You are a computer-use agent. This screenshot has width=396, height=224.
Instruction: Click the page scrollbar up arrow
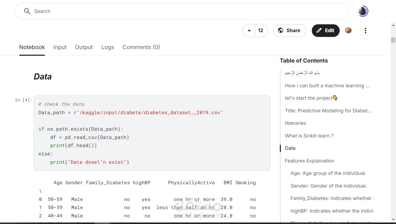(x=393, y=25)
